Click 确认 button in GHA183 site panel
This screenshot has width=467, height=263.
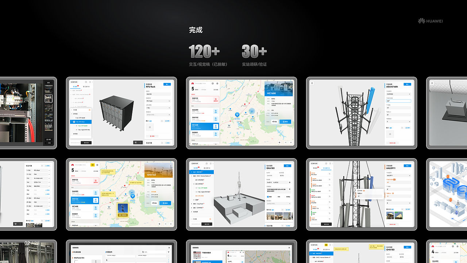[287, 166]
